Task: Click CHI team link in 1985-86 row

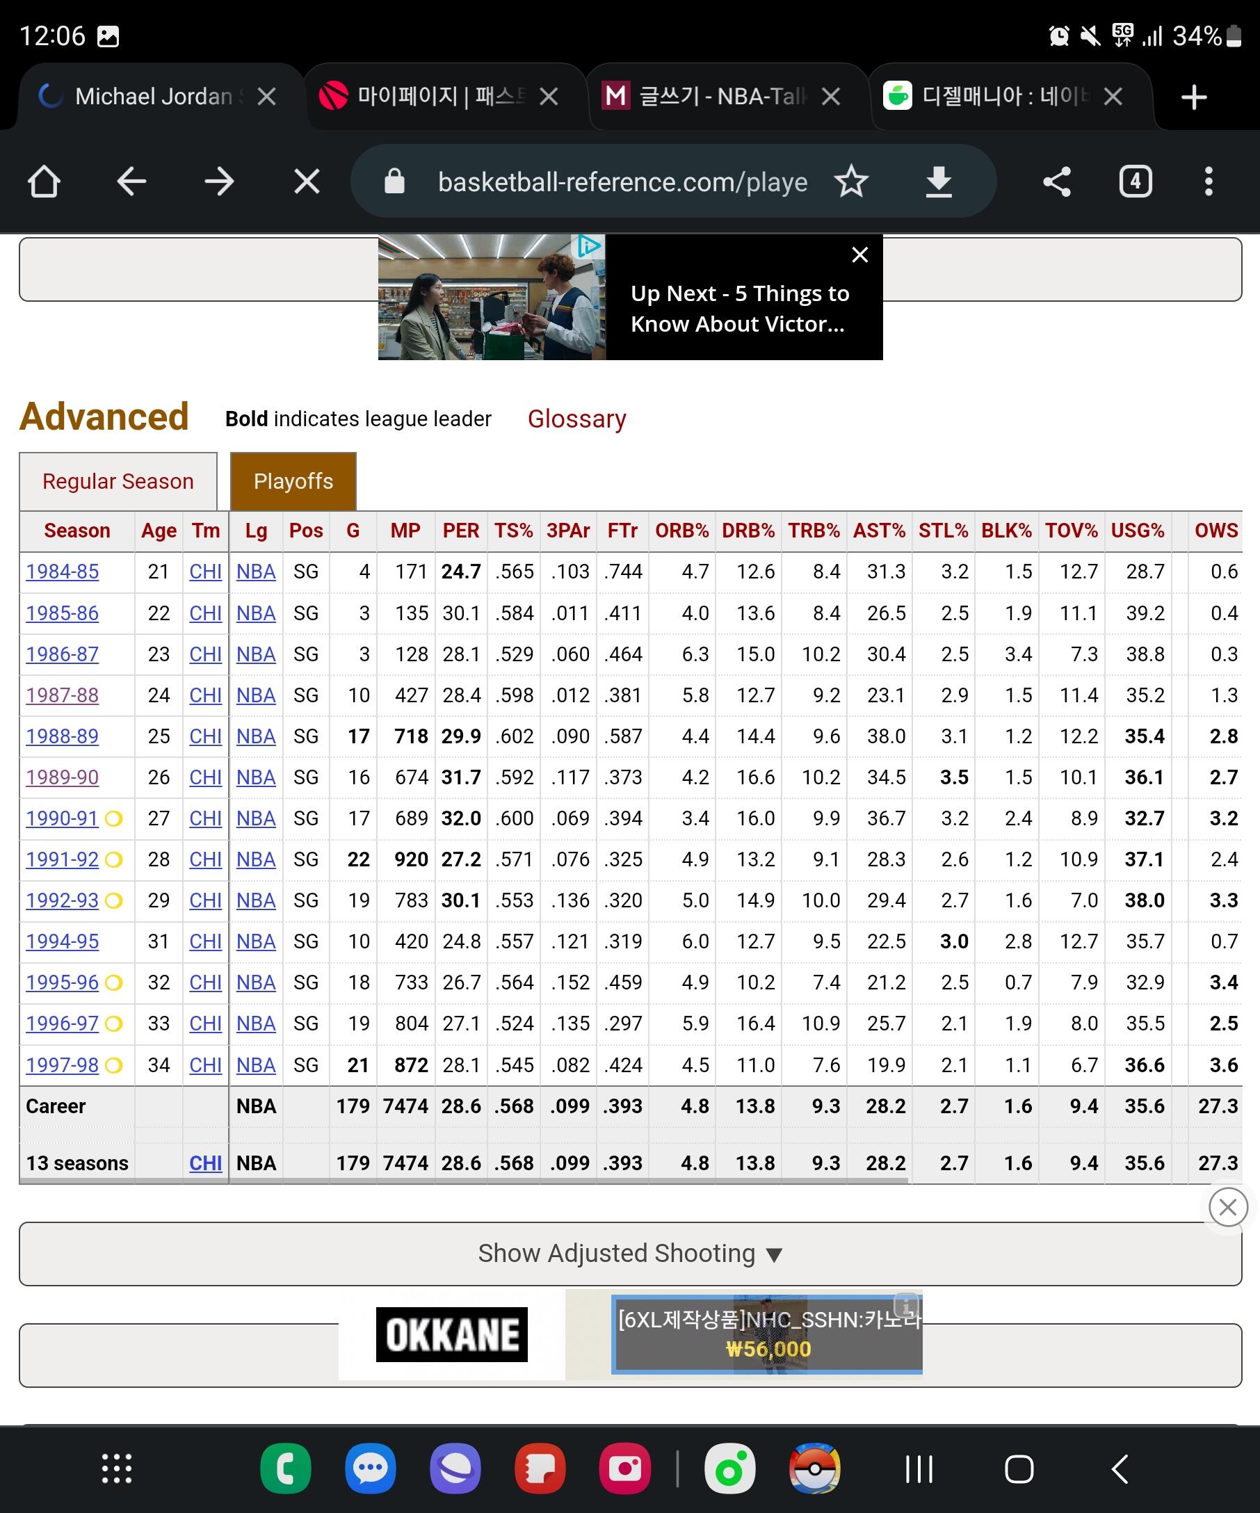Action: 205,613
